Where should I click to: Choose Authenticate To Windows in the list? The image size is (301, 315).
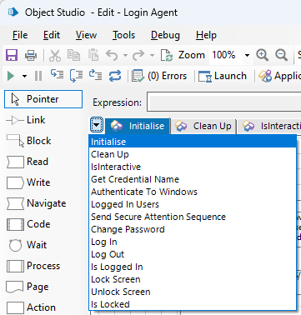pyautogui.click(x=193, y=192)
